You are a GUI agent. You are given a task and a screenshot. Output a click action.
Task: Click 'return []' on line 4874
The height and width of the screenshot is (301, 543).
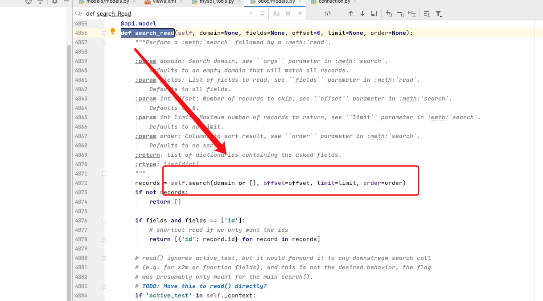(165, 202)
